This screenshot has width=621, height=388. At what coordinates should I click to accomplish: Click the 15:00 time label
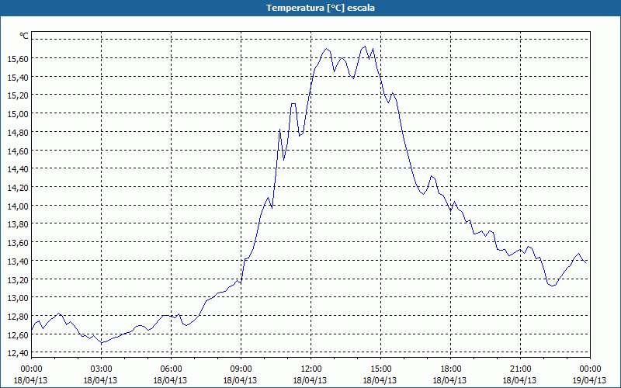(x=380, y=369)
